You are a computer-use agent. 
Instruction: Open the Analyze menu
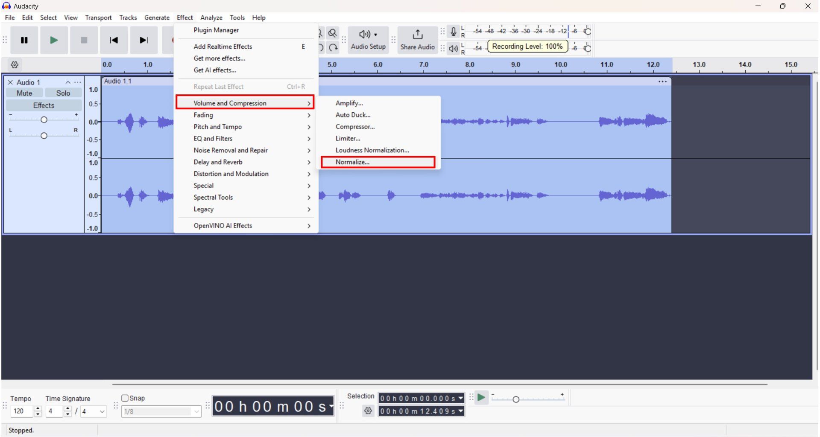211,17
